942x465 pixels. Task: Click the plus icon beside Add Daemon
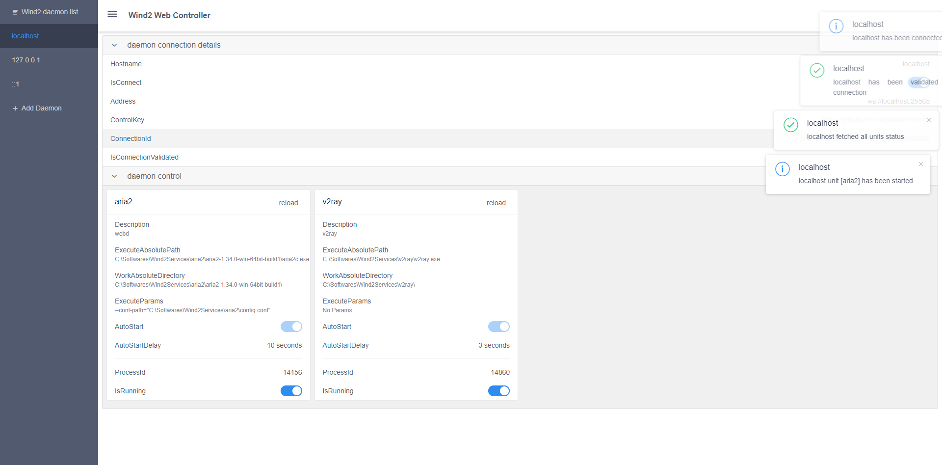pos(15,109)
